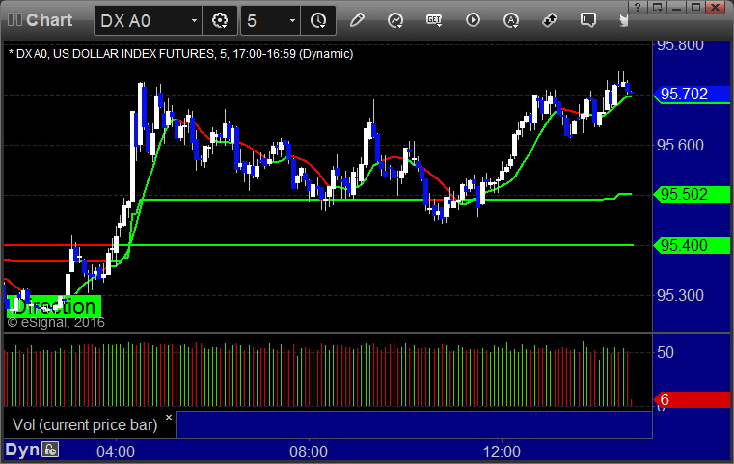
Task: Click the Chart window title text
Action: pyautogui.click(x=49, y=20)
